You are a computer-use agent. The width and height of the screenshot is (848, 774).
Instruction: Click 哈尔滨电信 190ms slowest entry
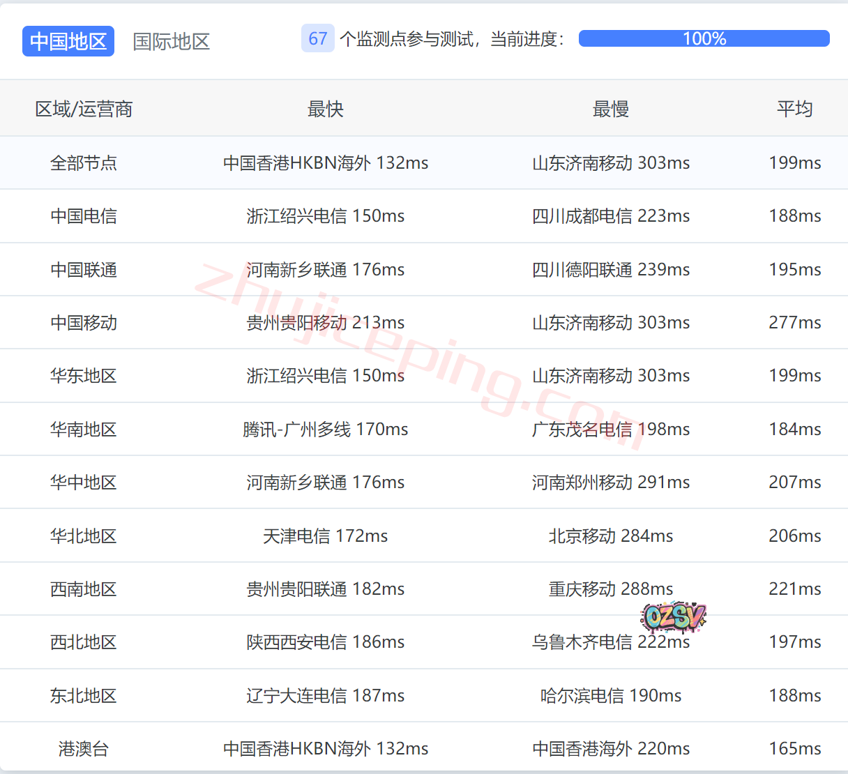click(x=611, y=696)
